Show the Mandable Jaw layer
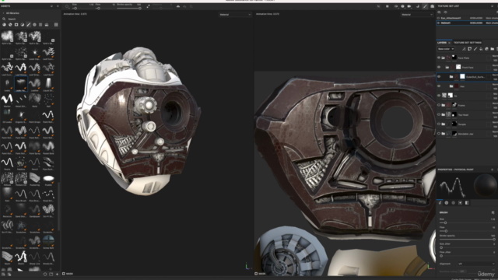 coord(439,134)
